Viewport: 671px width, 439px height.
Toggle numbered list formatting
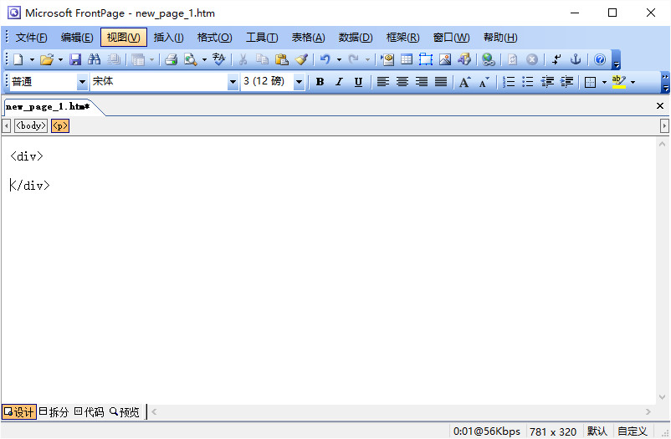509,82
